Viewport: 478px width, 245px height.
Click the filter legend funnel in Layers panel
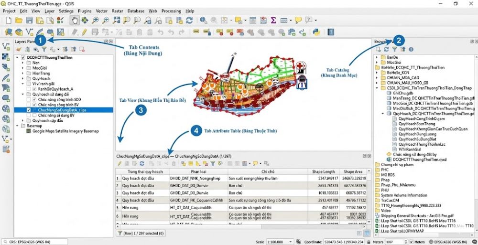(44, 49)
